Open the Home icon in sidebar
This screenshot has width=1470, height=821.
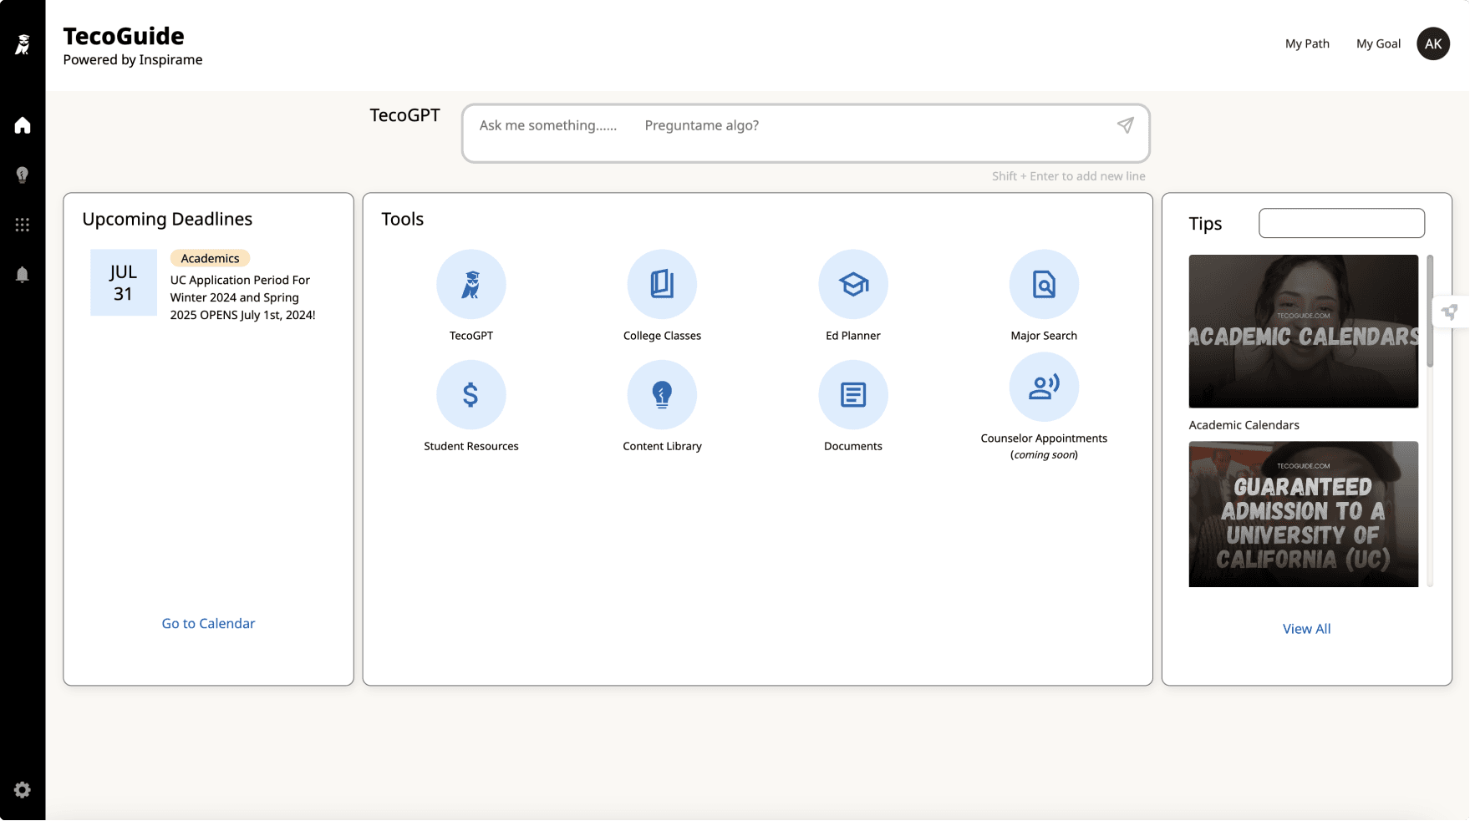click(x=23, y=125)
